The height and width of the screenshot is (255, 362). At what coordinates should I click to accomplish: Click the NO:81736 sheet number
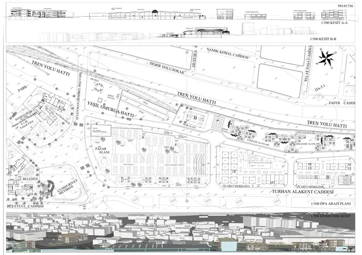(x=345, y=6)
